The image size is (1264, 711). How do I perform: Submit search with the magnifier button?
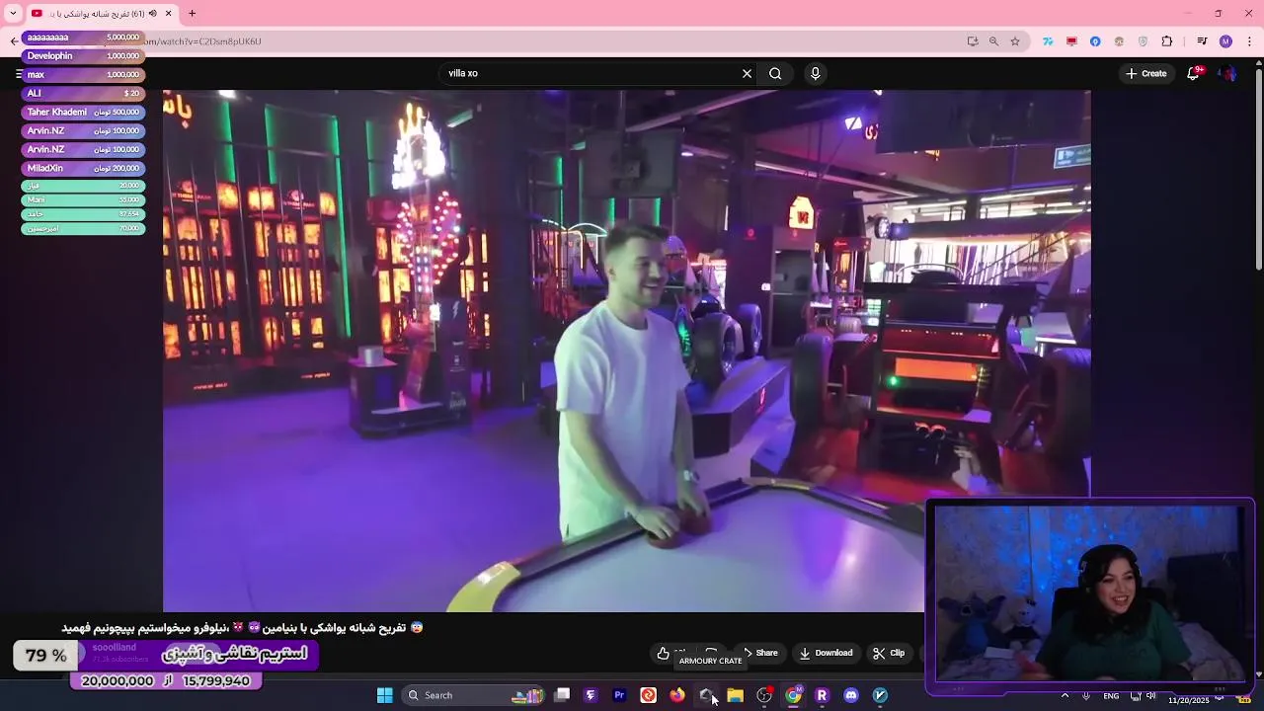pos(775,73)
